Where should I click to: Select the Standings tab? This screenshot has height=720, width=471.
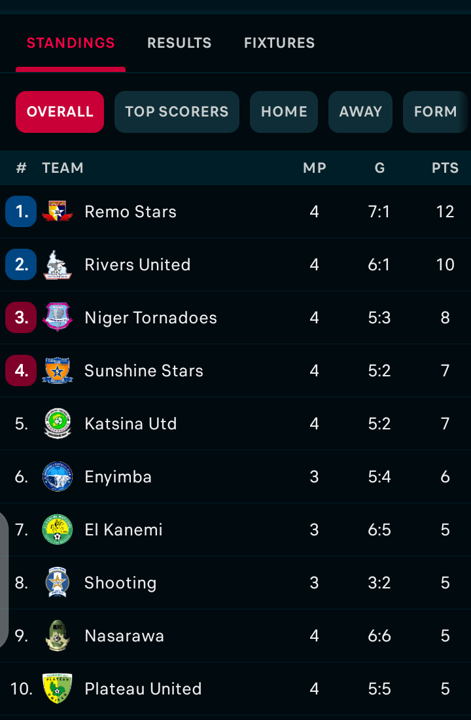coord(71,43)
